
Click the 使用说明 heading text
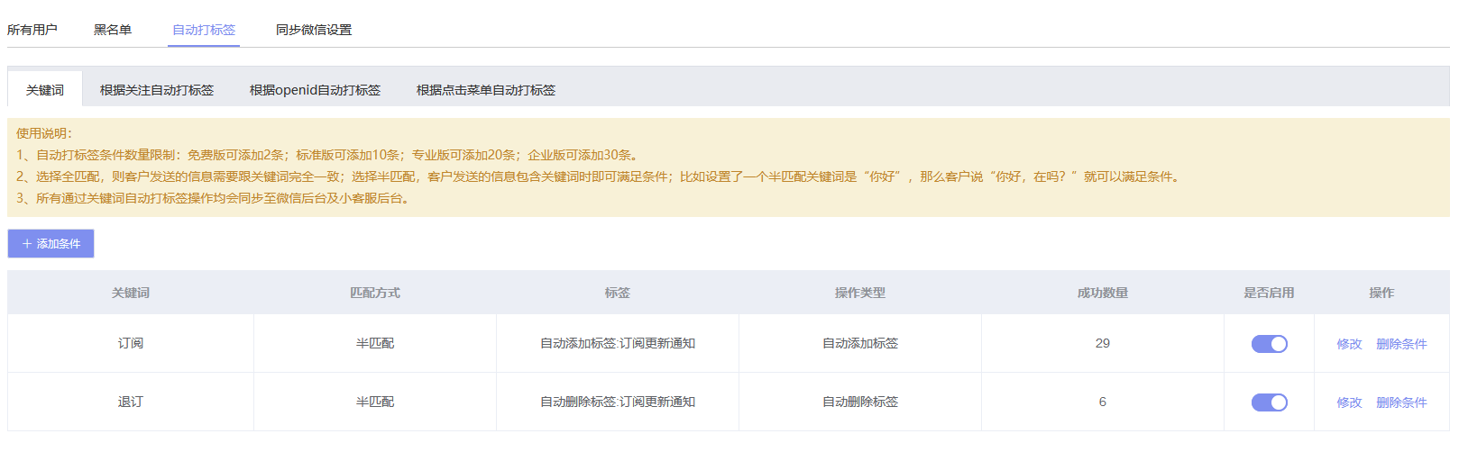(43, 133)
